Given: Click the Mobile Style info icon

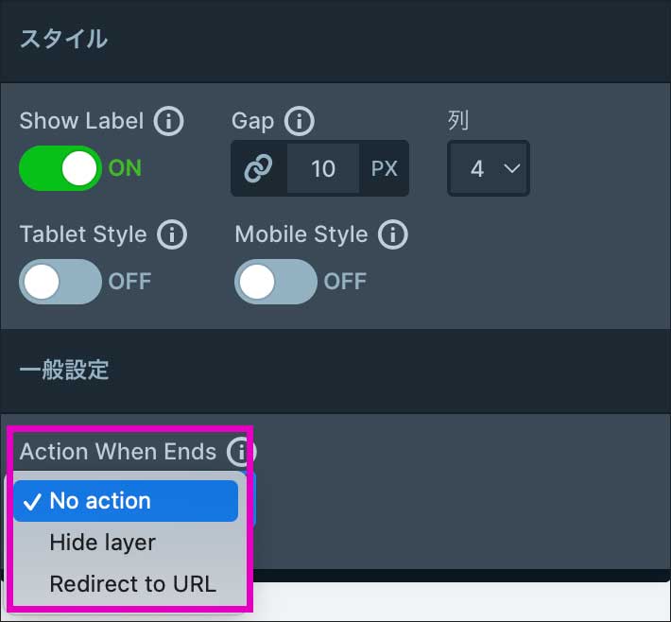Looking at the screenshot, I should tap(392, 234).
